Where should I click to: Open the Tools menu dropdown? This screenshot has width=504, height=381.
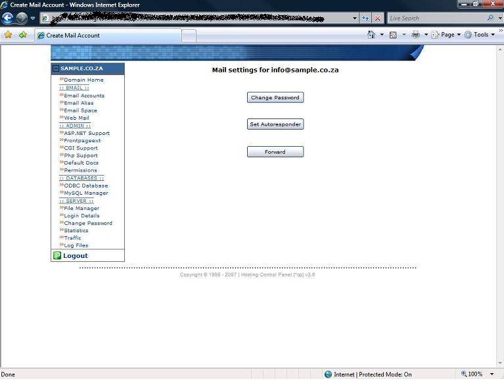pos(480,35)
